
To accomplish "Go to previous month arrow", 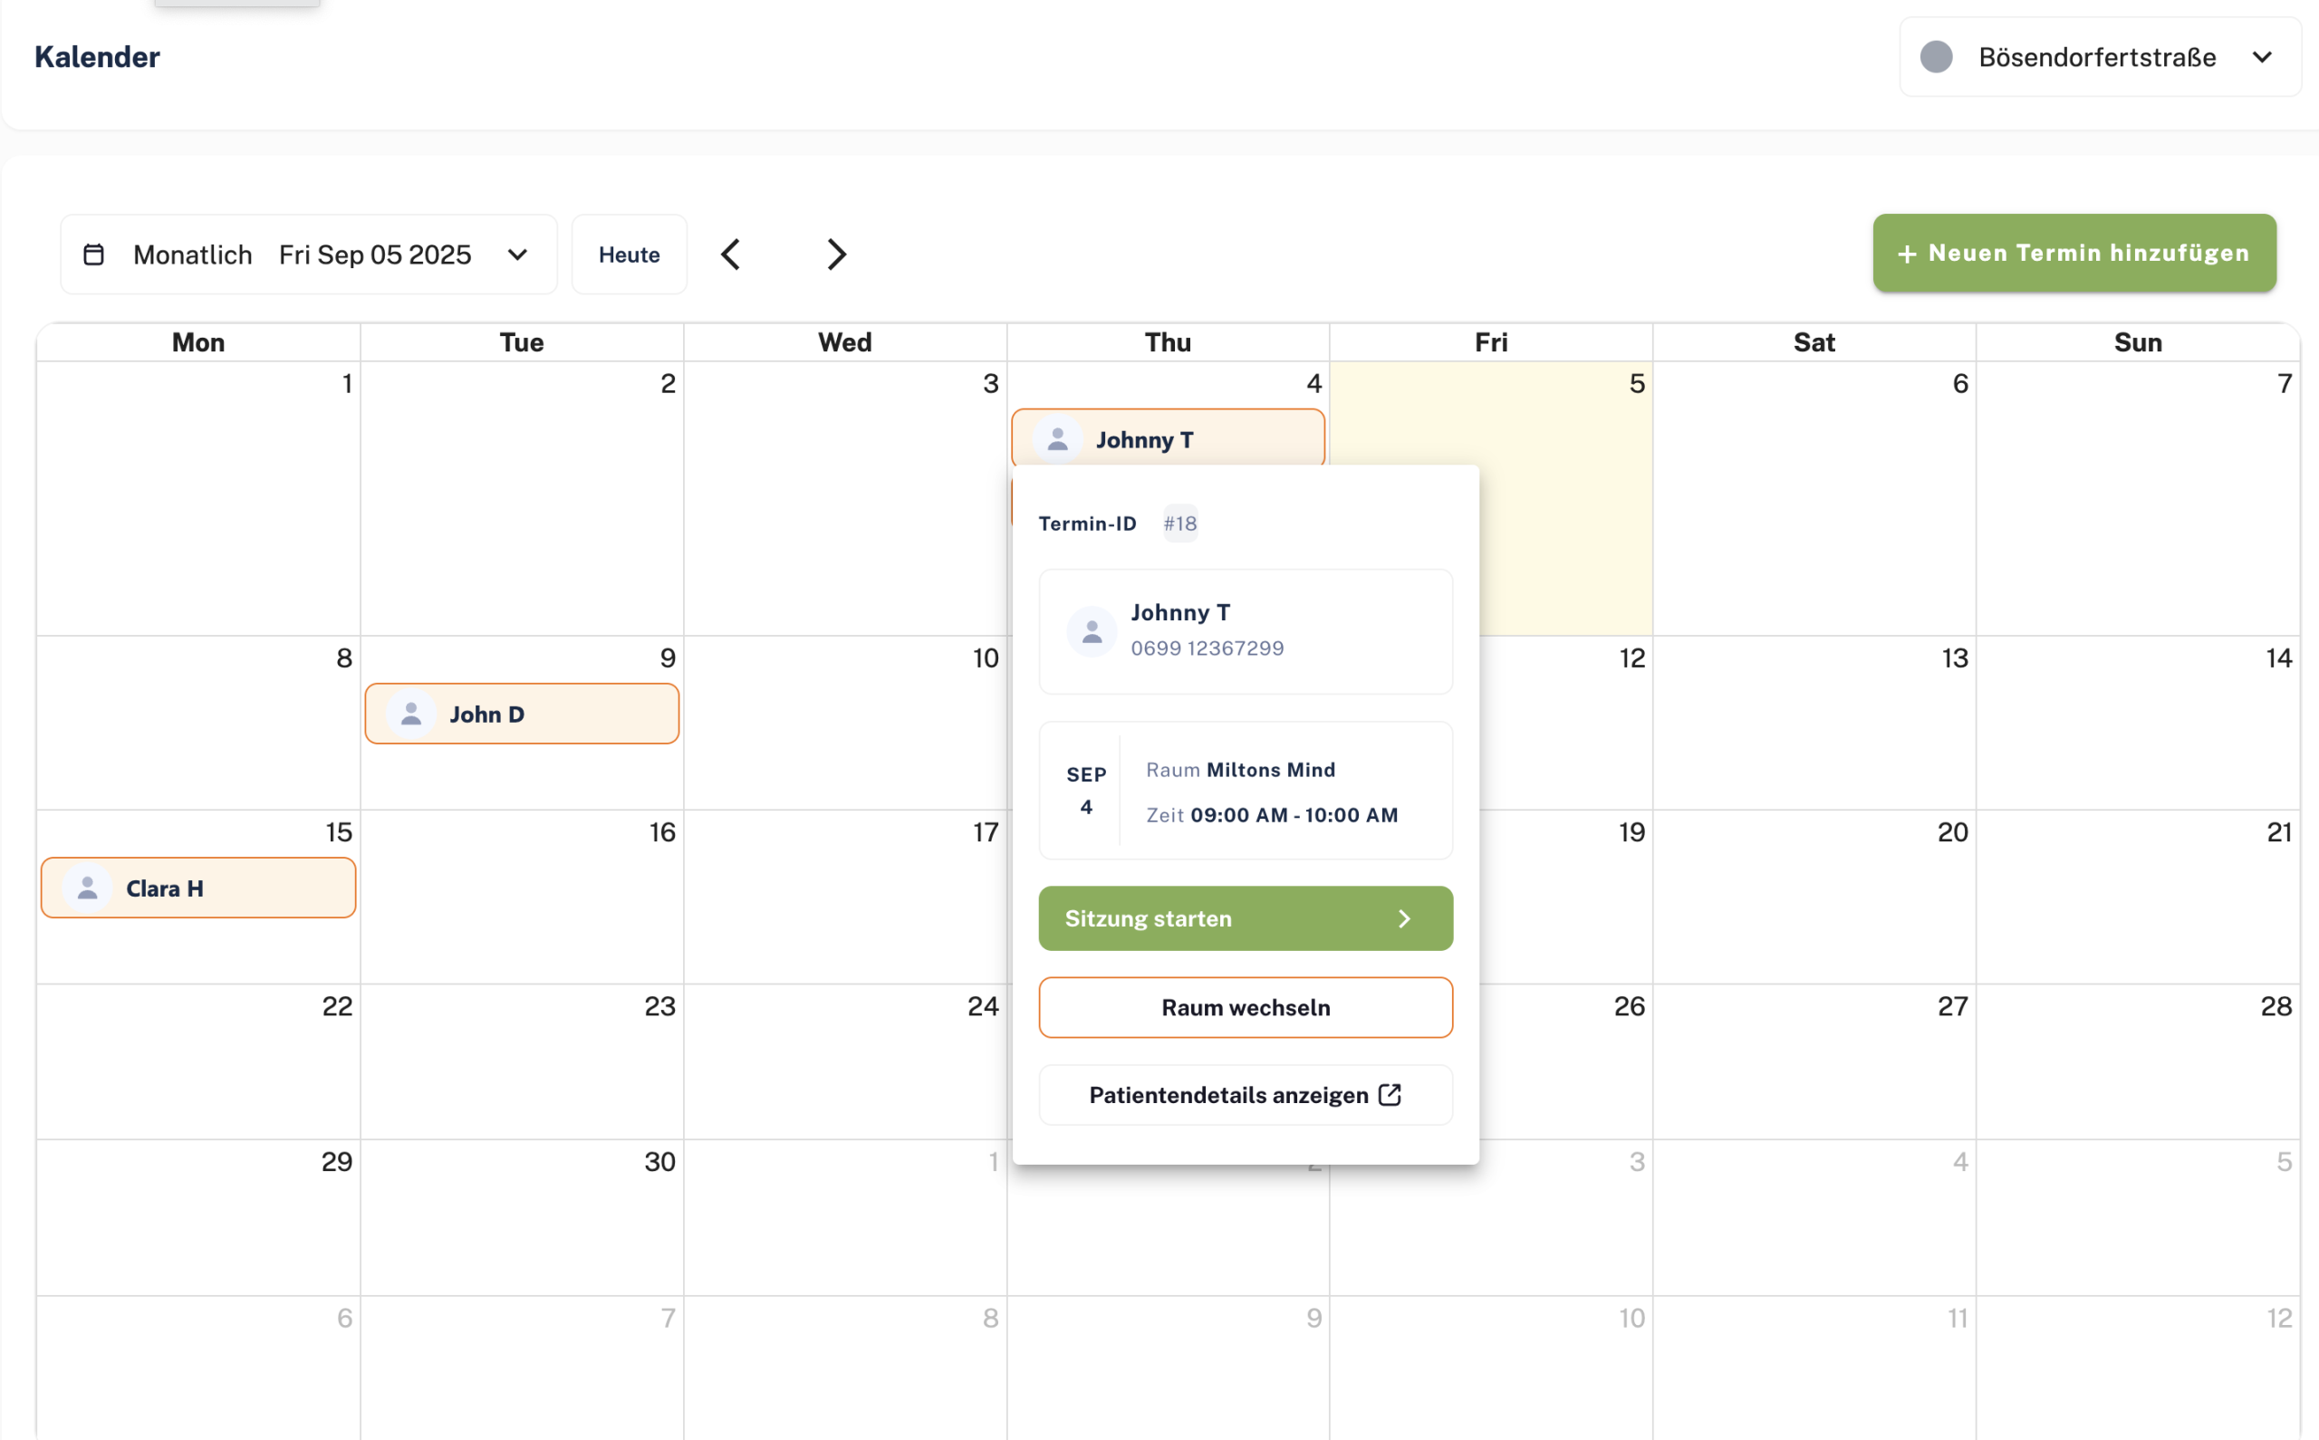I will 730,254.
